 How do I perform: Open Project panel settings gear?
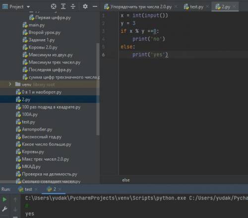point(85,6)
